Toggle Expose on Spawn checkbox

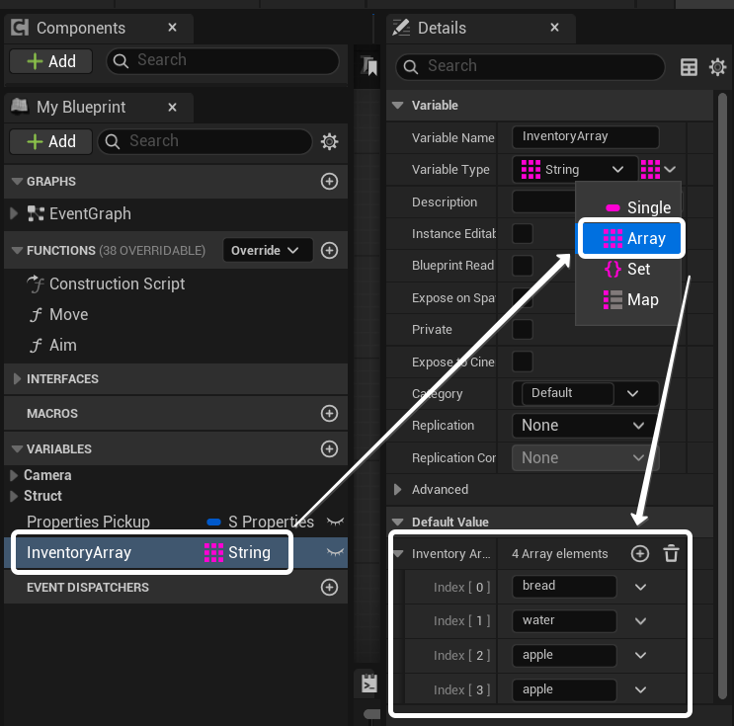click(x=523, y=297)
